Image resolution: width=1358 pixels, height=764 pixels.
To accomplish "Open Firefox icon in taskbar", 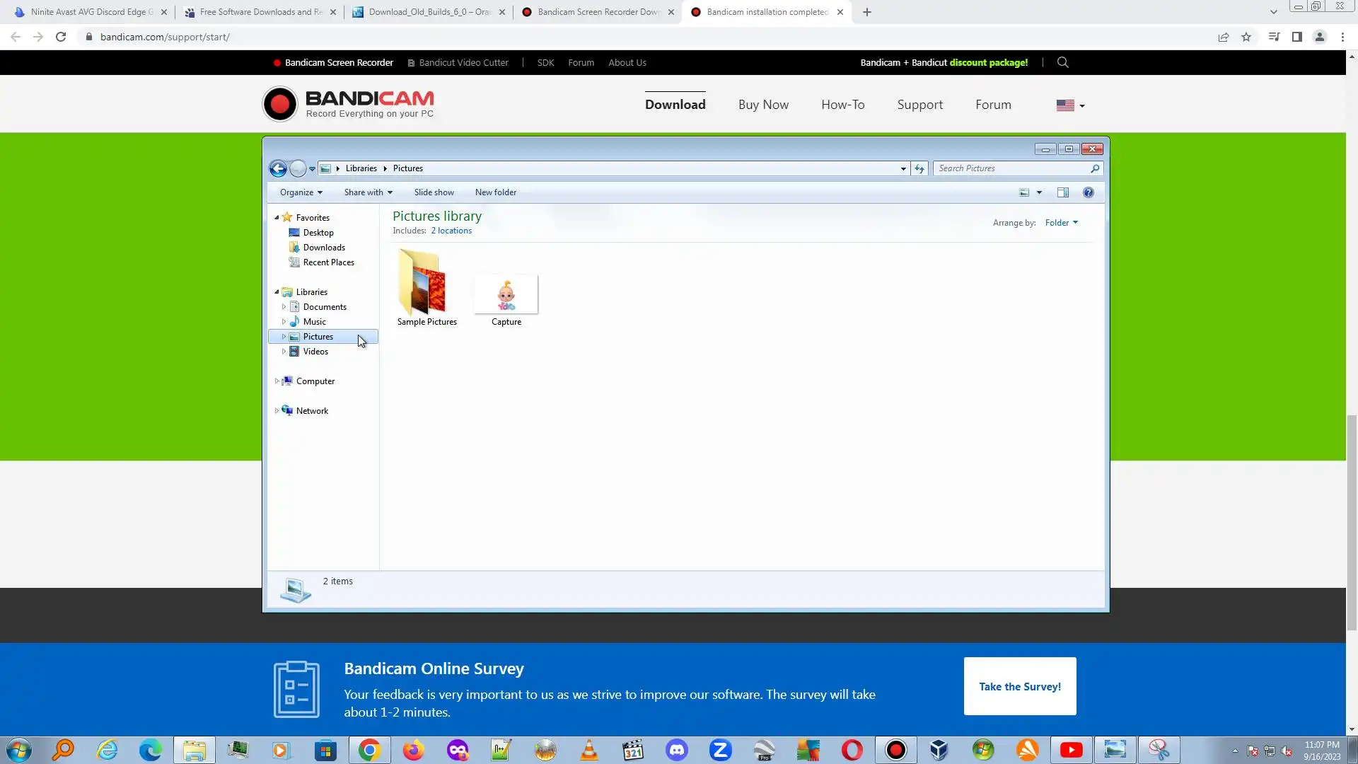I will point(413,750).
